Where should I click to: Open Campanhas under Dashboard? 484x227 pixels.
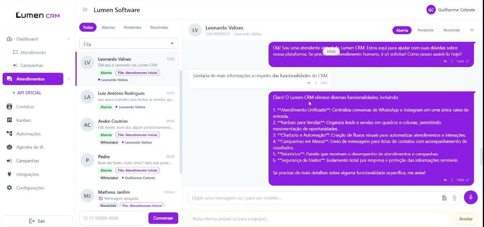pos(32,65)
